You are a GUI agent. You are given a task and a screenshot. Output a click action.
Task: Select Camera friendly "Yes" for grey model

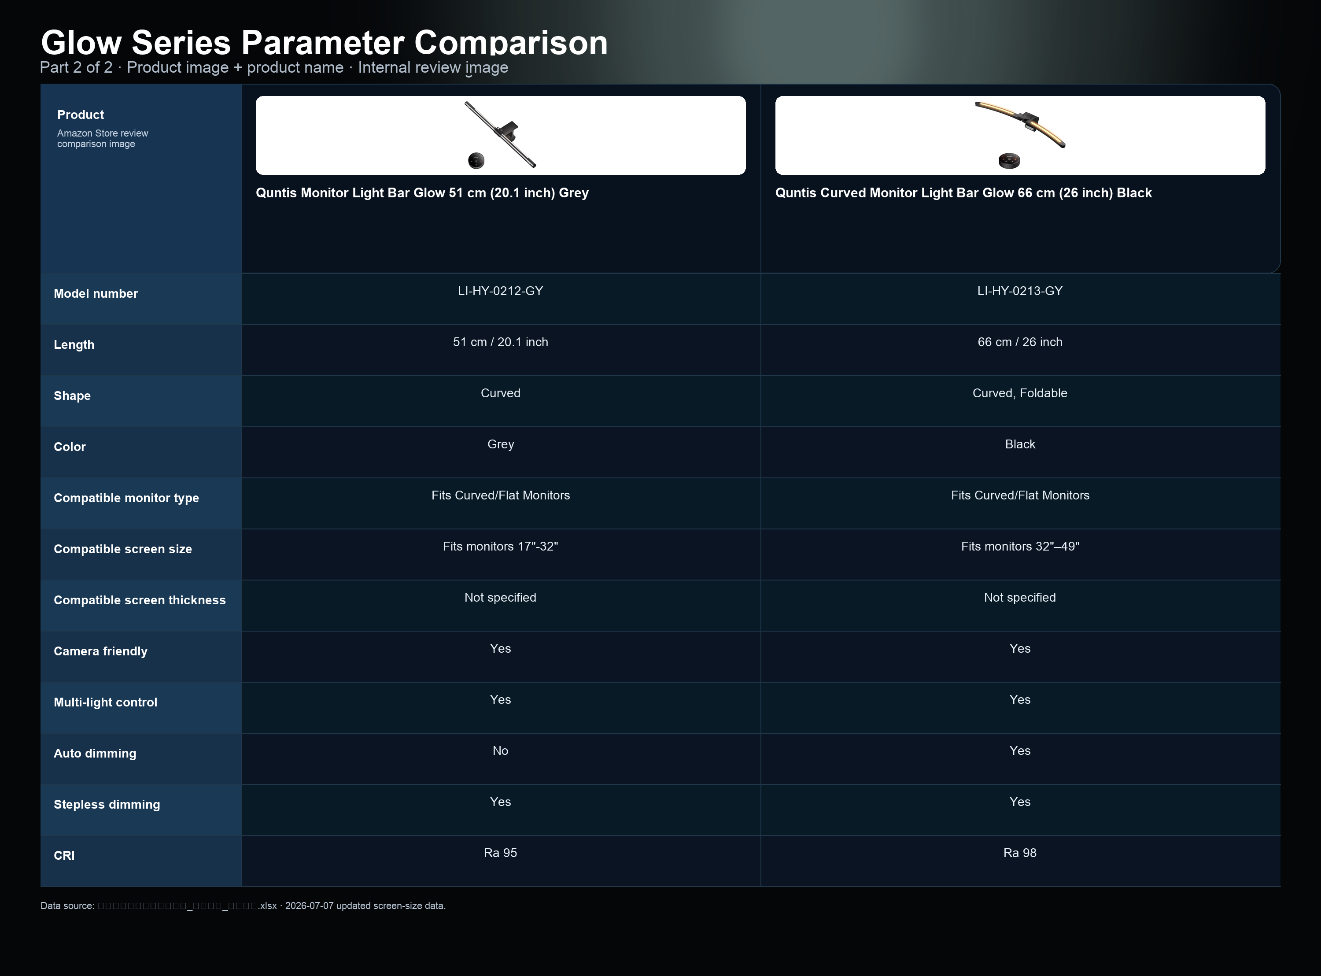click(x=500, y=649)
